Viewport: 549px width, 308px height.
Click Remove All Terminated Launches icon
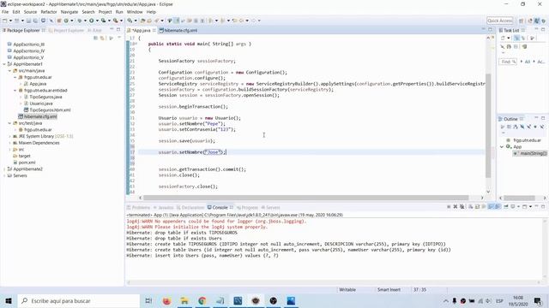click(x=462, y=207)
